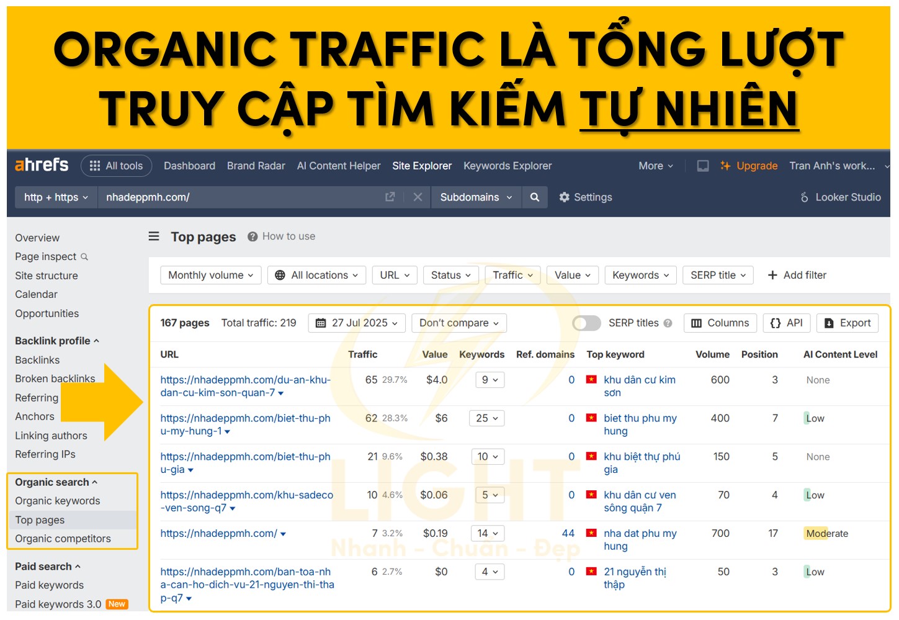Screen dimensions: 899x620
Task: Open the khu-sadeco-ven-song-q7 URL link
Action: coord(246,501)
